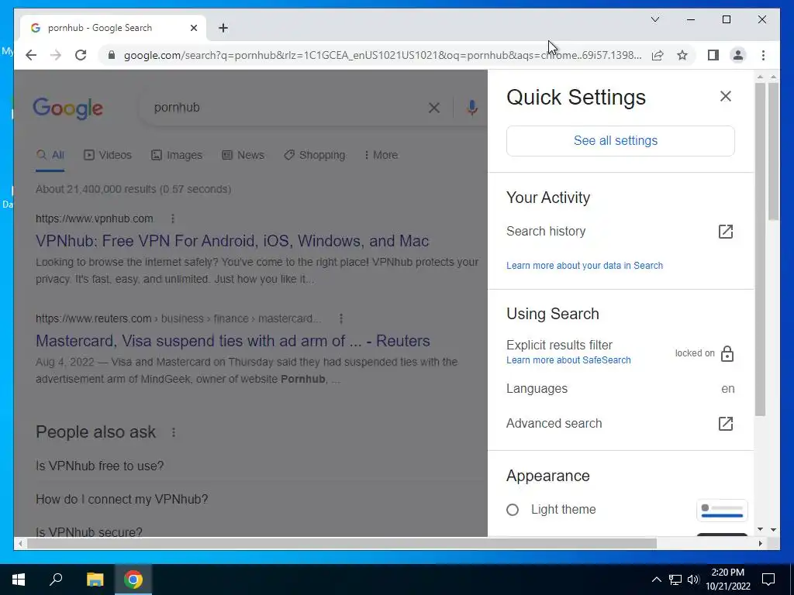The height and width of the screenshot is (595, 794).
Task: Clear the search box with the X icon
Action: tap(434, 108)
